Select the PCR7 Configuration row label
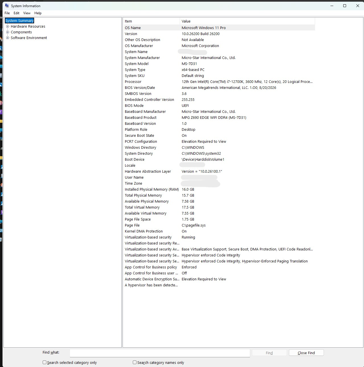This screenshot has width=364, height=367. click(141, 142)
